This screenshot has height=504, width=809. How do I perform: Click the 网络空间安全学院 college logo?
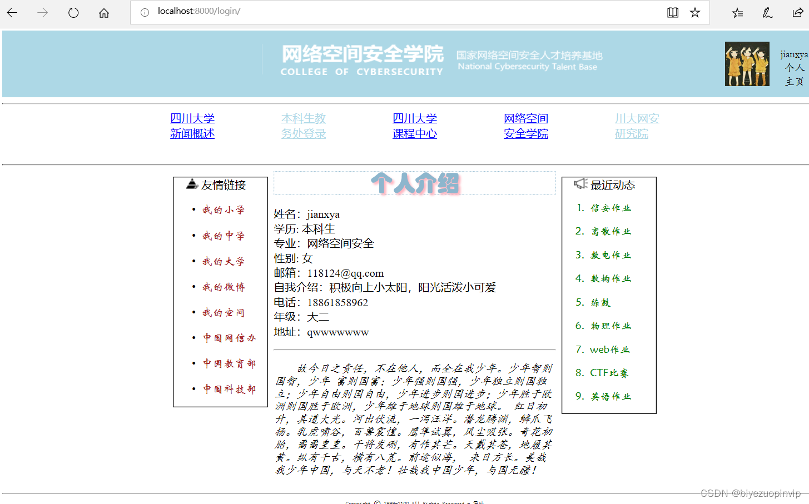tap(362, 61)
